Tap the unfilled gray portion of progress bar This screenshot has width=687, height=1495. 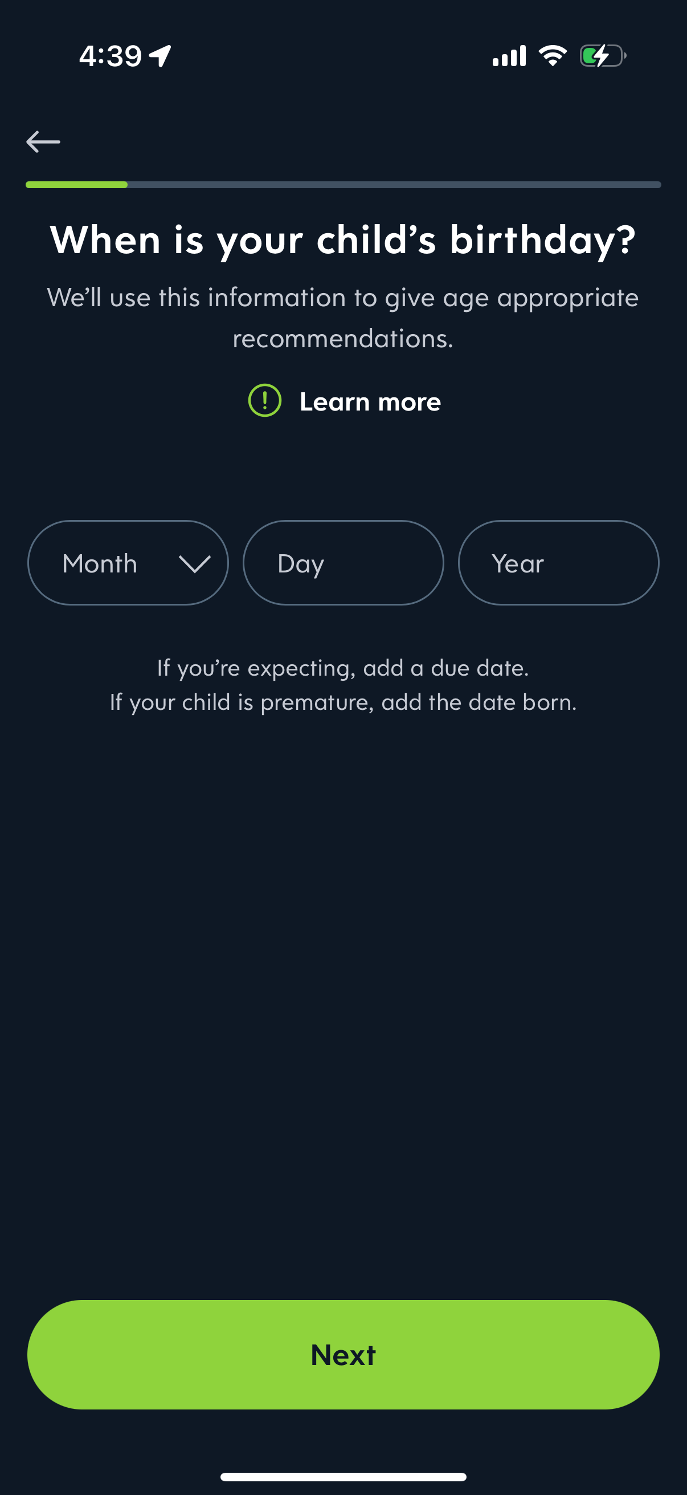pyautogui.click(x=394, y=185)
